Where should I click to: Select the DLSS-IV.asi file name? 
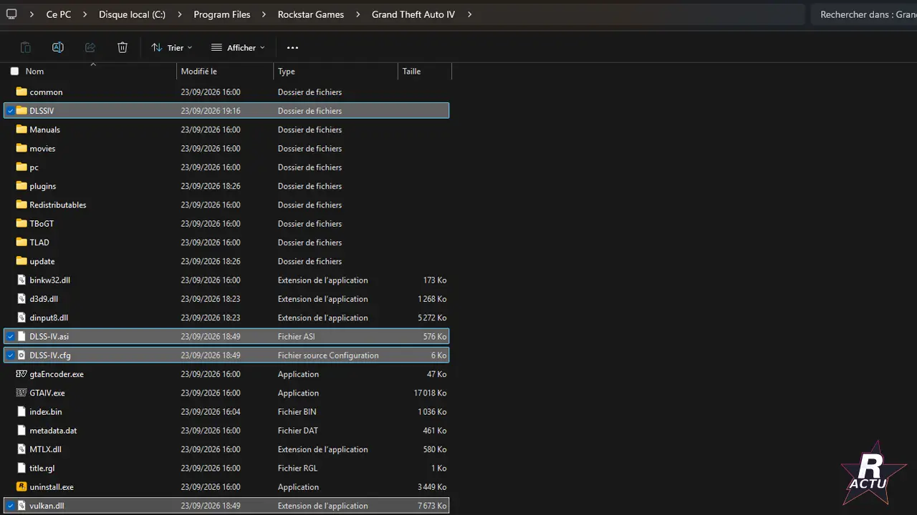(49, 336)
